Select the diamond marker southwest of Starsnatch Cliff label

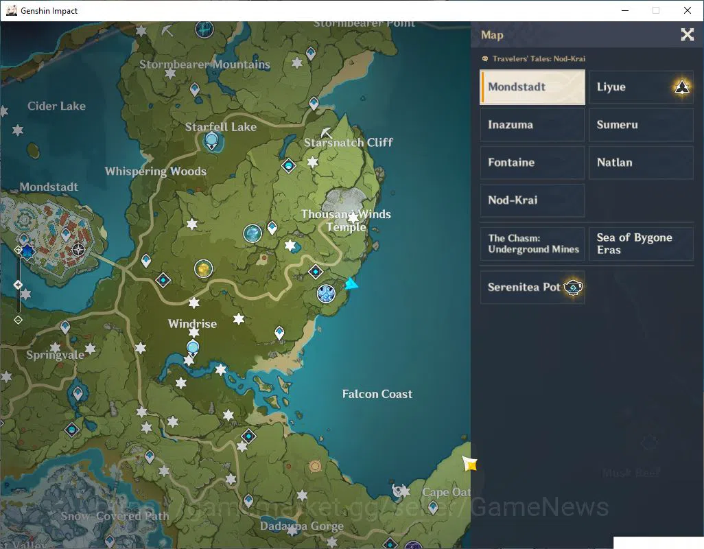[x=288, y=165]
